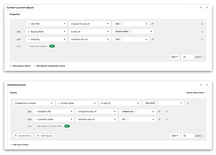The image size is (216, 155).
Task: Expand the 'contains any of' Industry operator
Action: (90, 39)
